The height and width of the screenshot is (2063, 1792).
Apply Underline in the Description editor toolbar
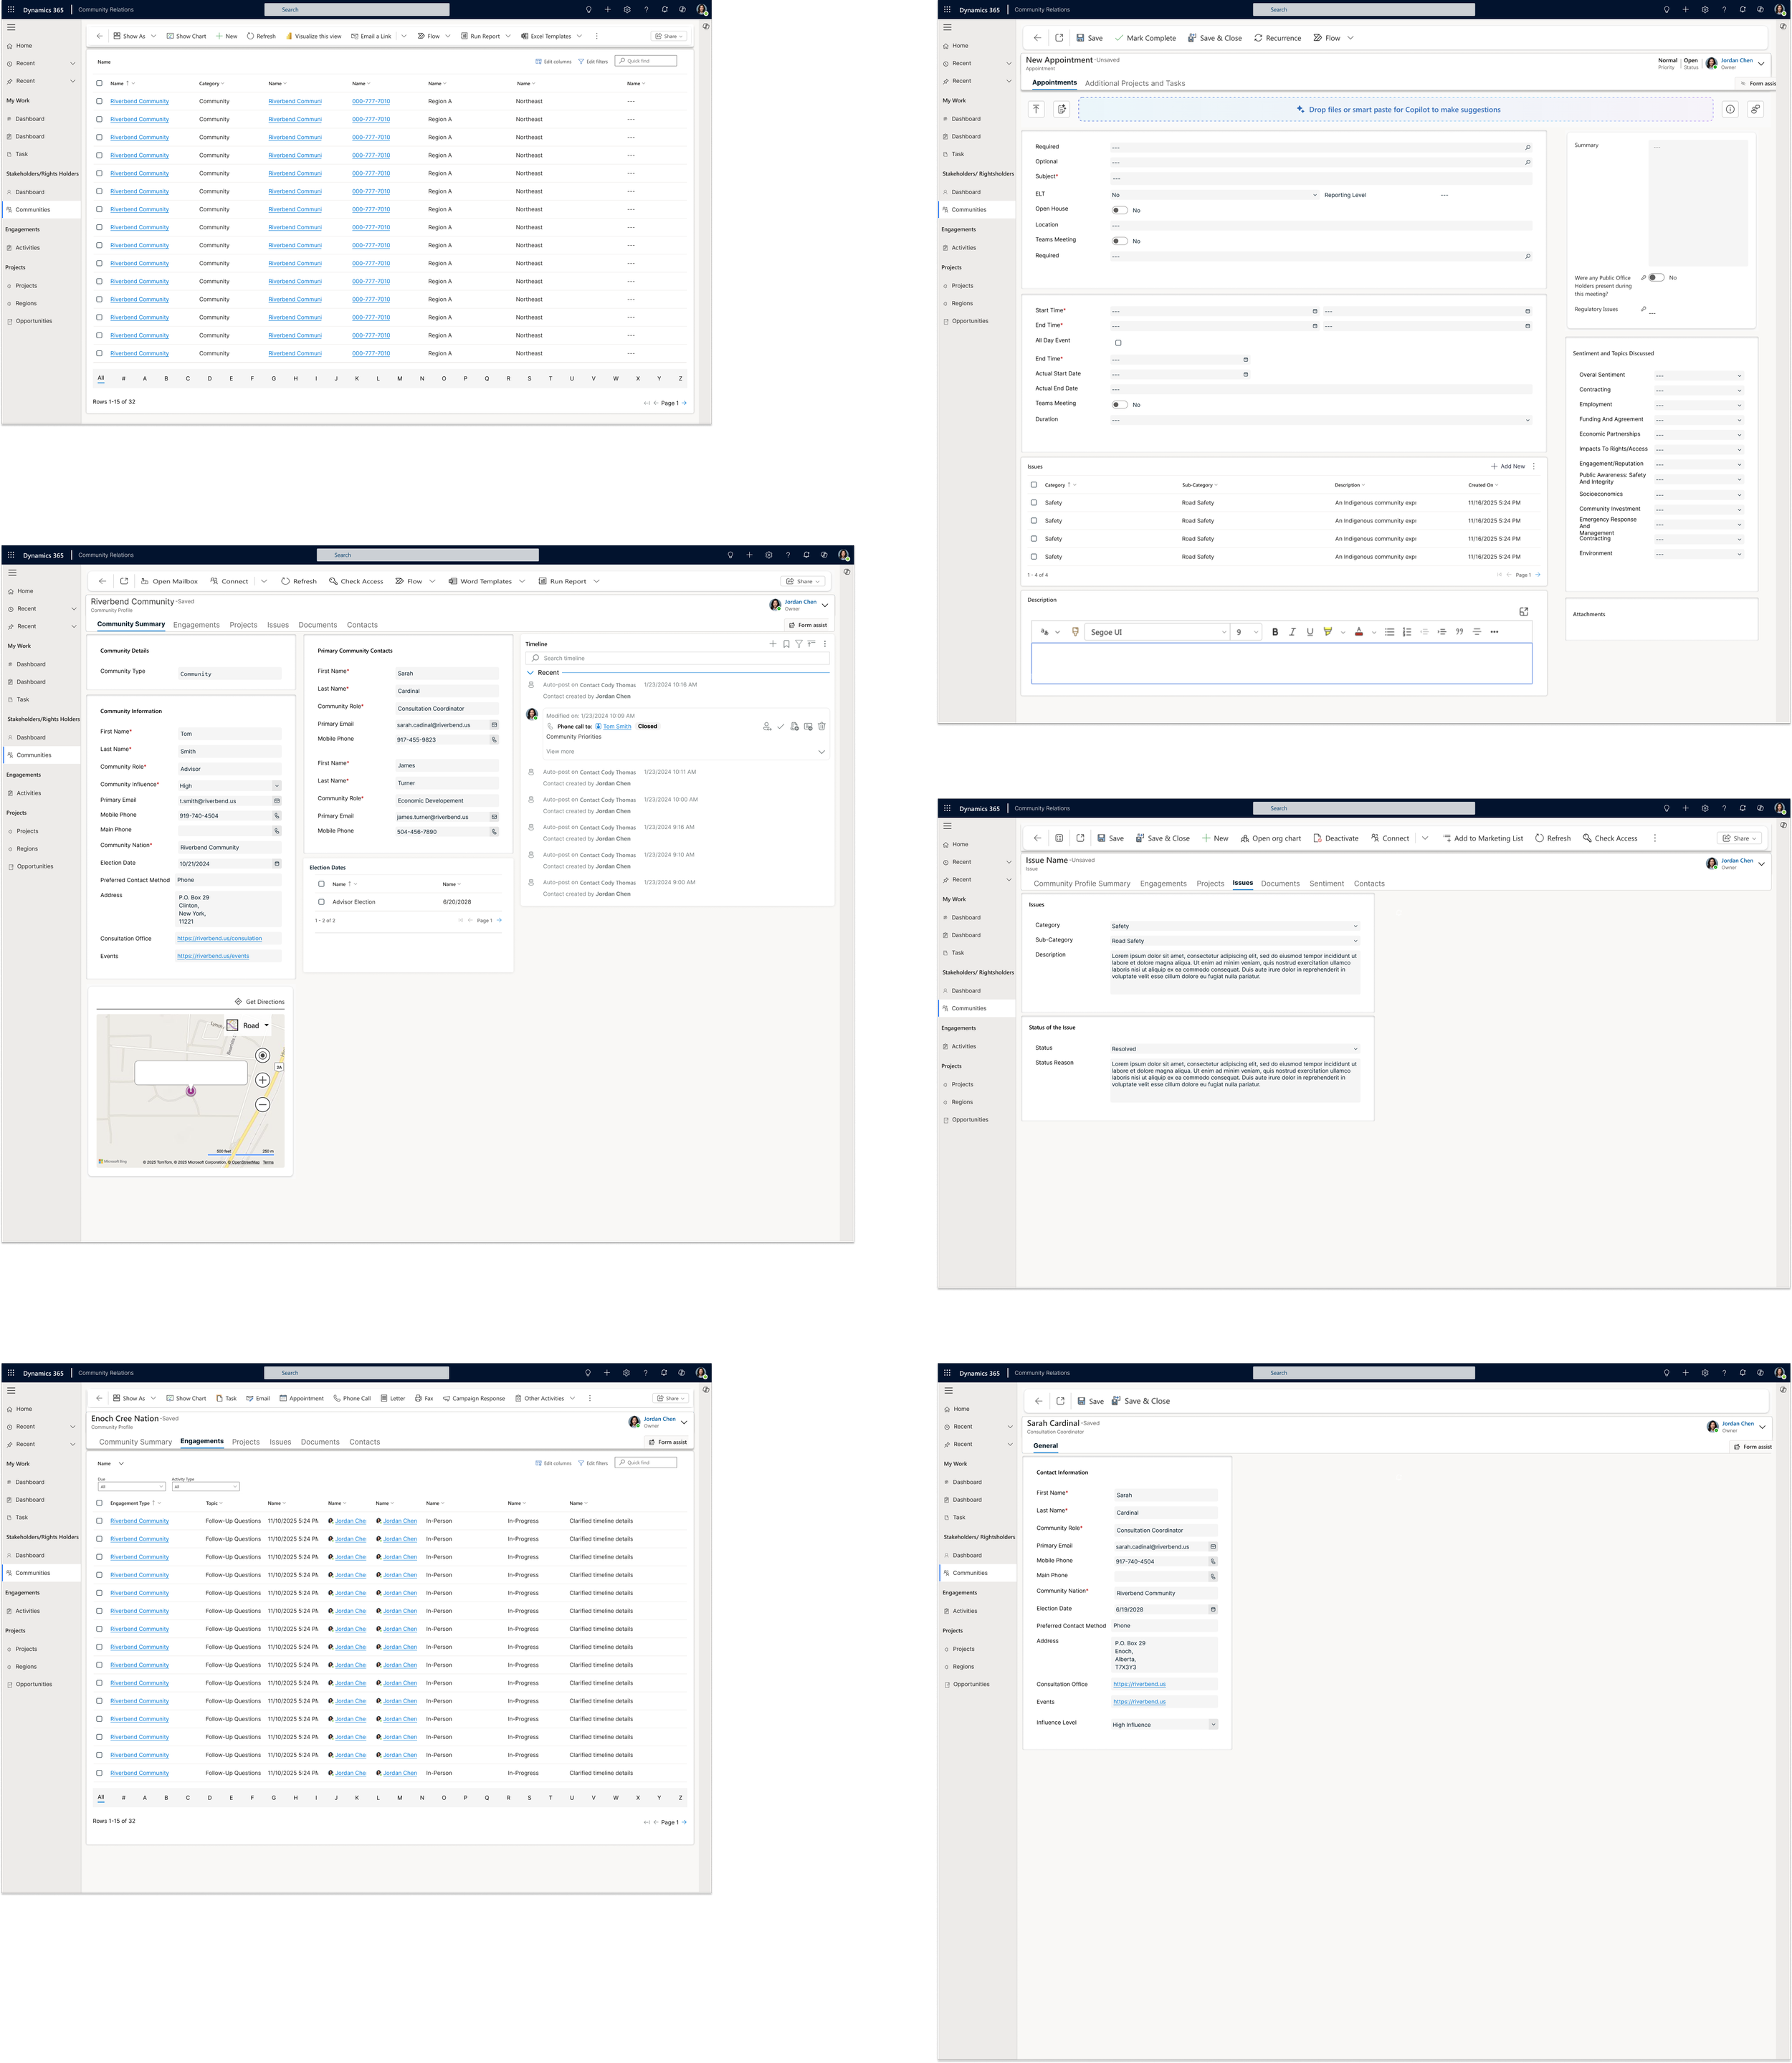click(1310, 632)
